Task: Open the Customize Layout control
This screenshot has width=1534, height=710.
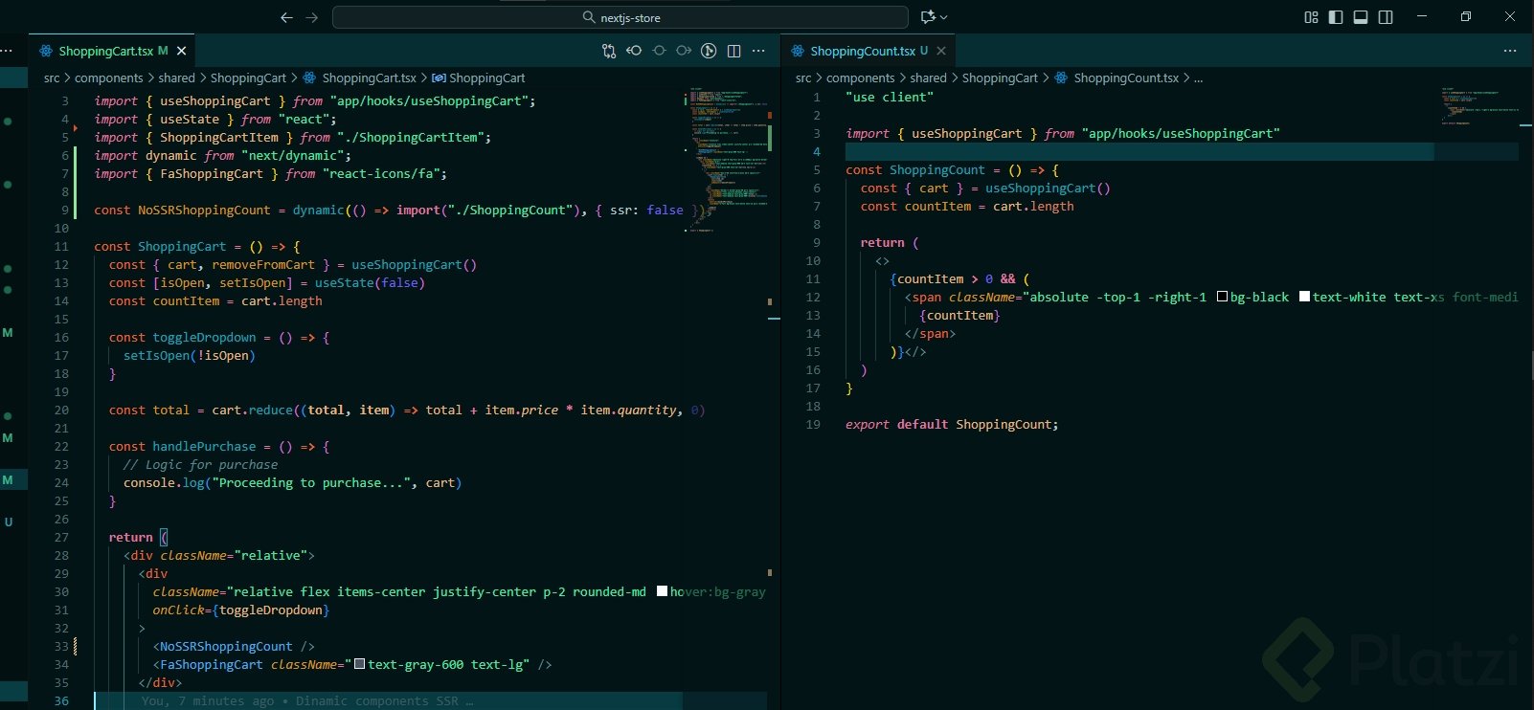Action: 1311,17
